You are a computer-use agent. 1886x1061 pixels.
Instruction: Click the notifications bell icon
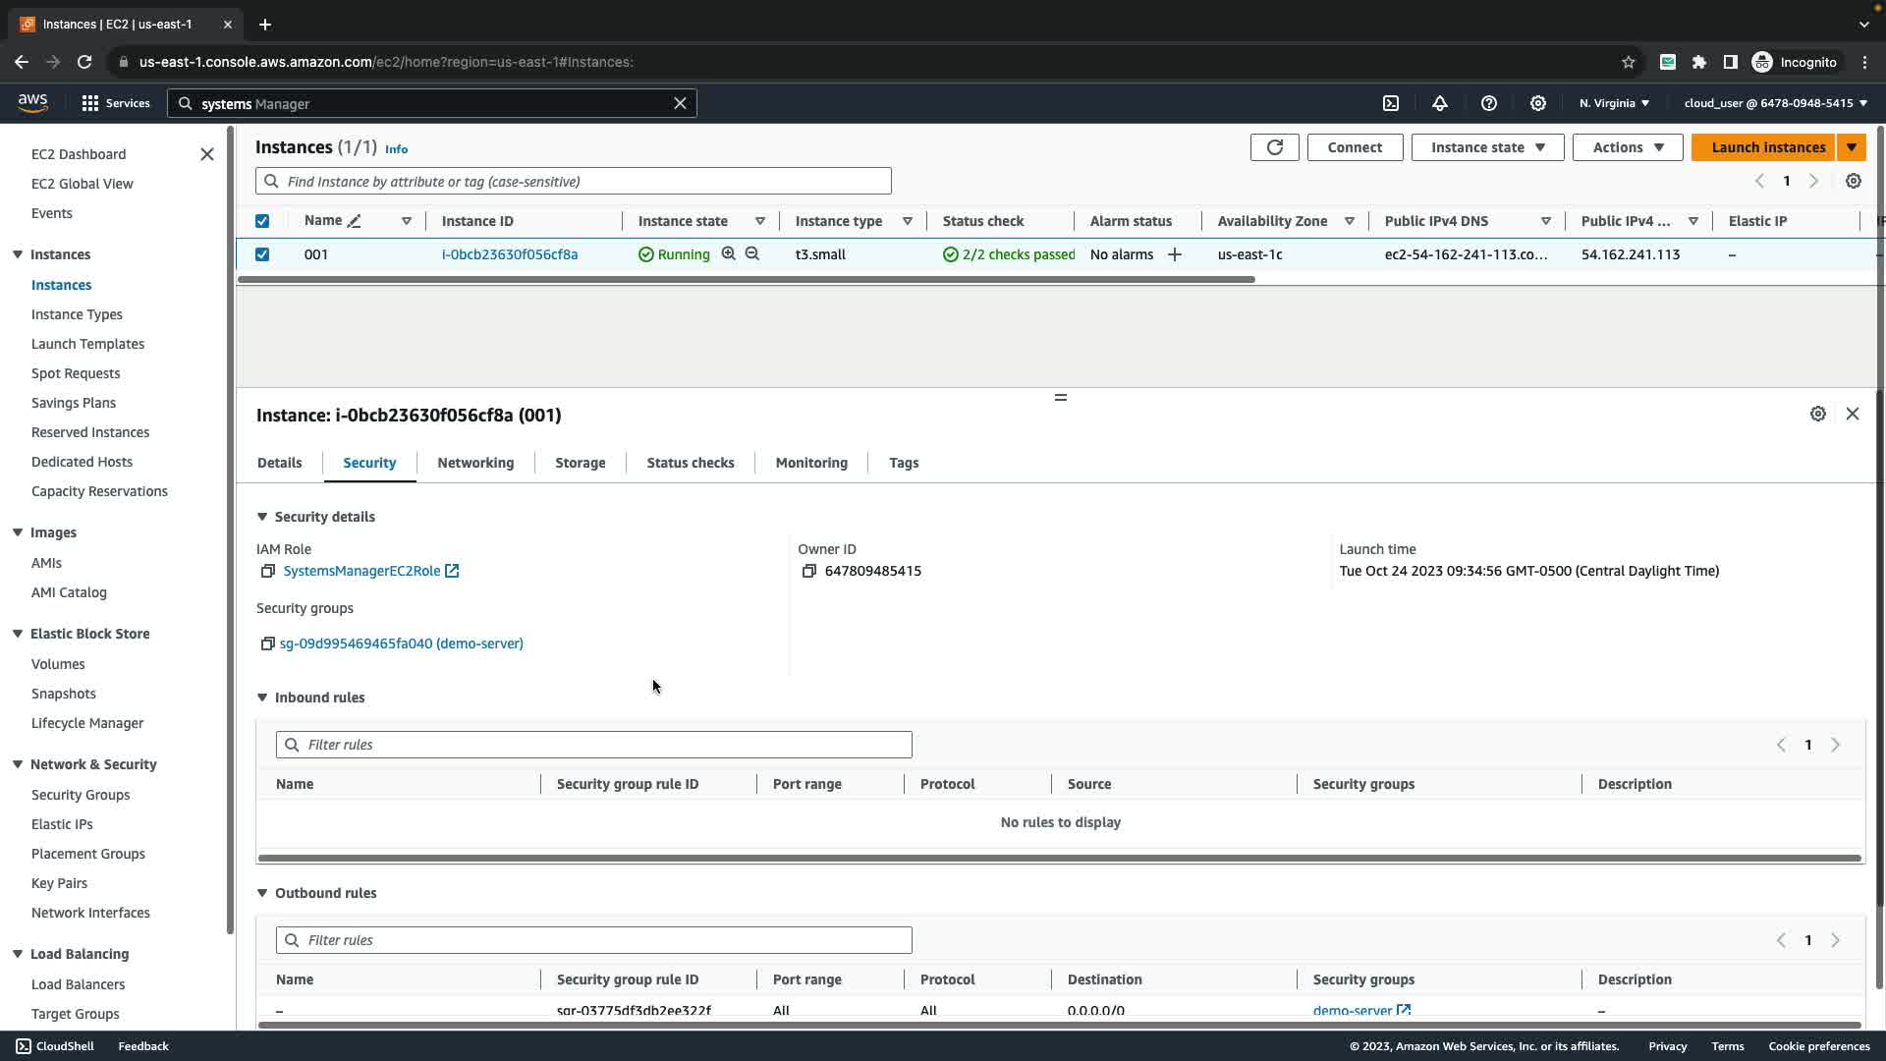(x=1440, y=103)
